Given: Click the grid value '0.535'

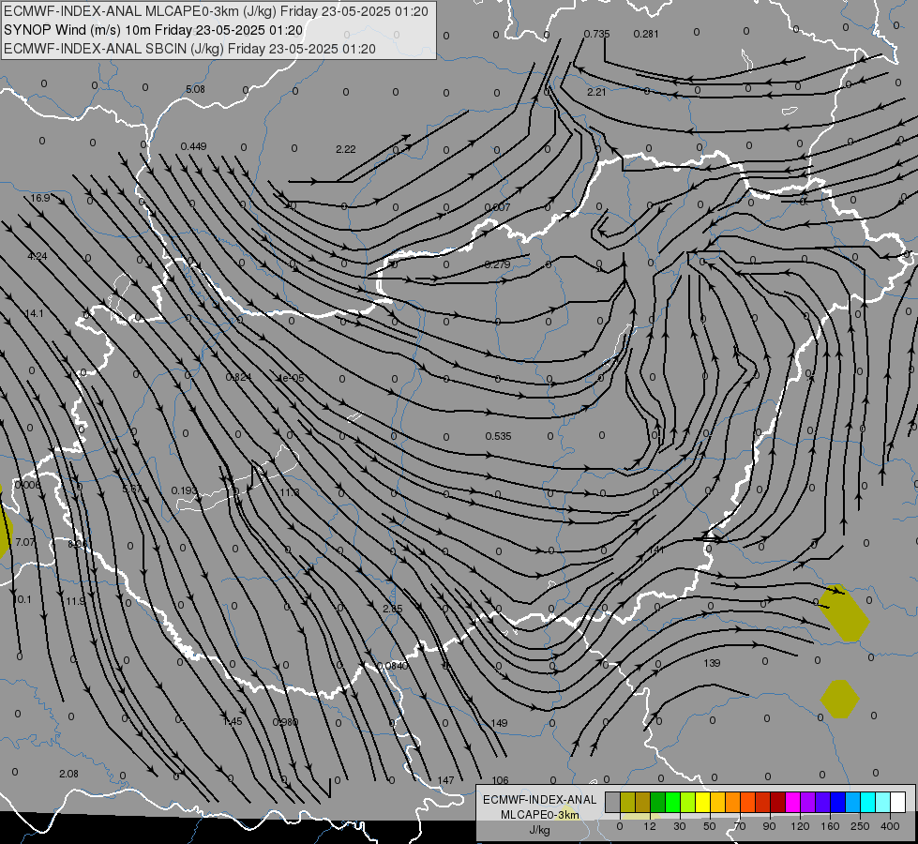Looking at the screenshot, I should point(498,436).
